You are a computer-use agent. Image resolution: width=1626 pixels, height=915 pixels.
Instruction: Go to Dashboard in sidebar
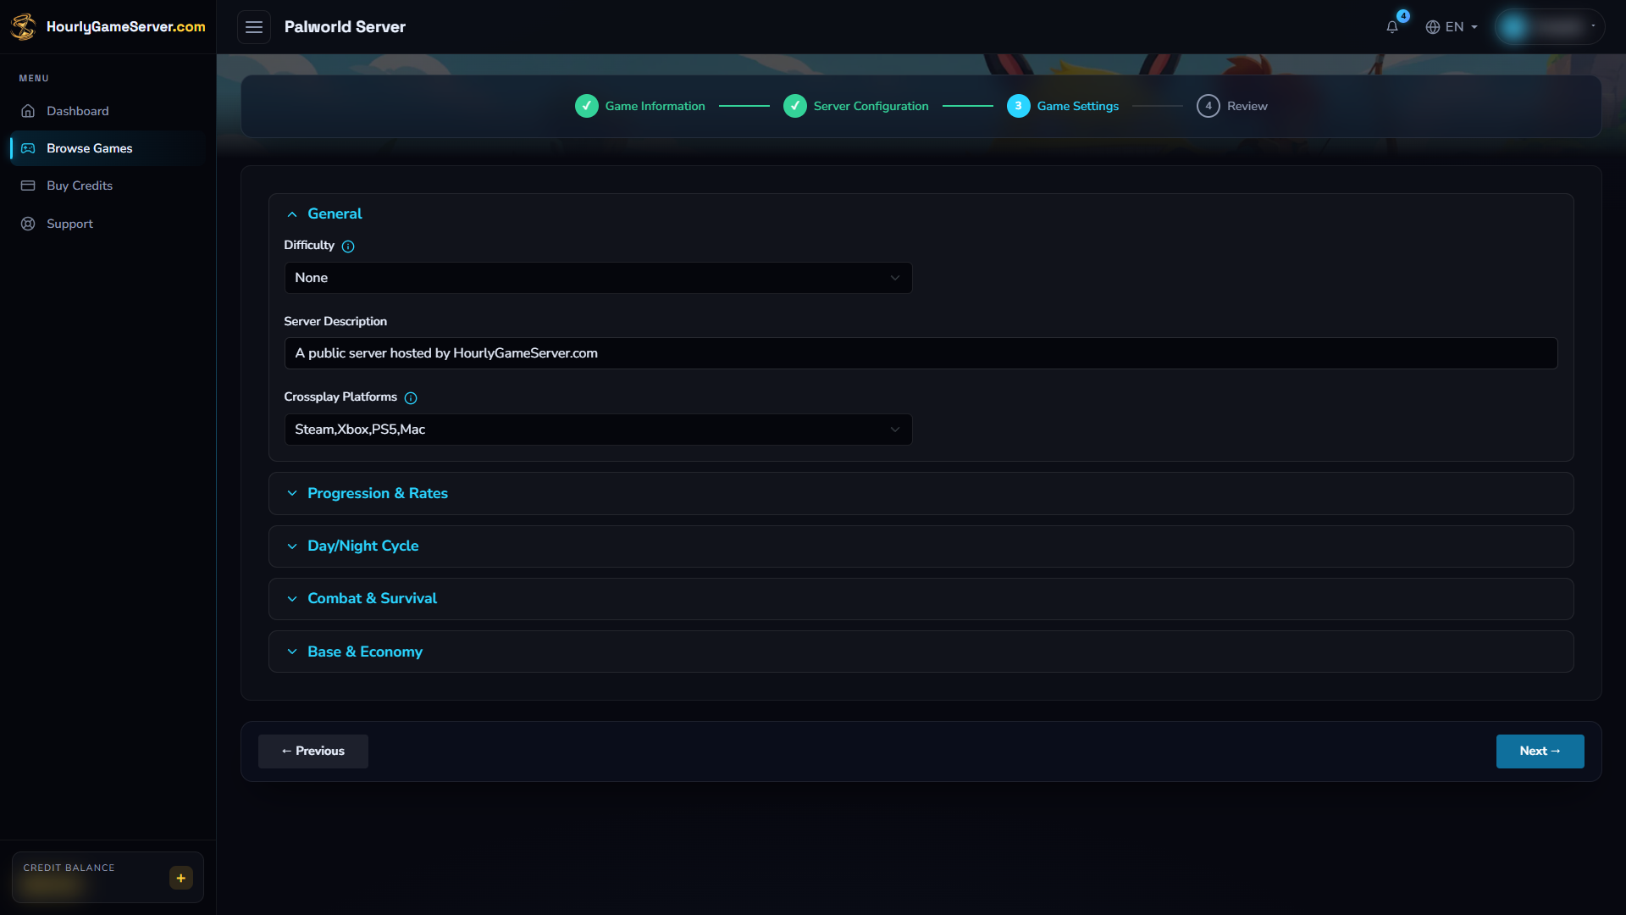click(x=108, y=111)
